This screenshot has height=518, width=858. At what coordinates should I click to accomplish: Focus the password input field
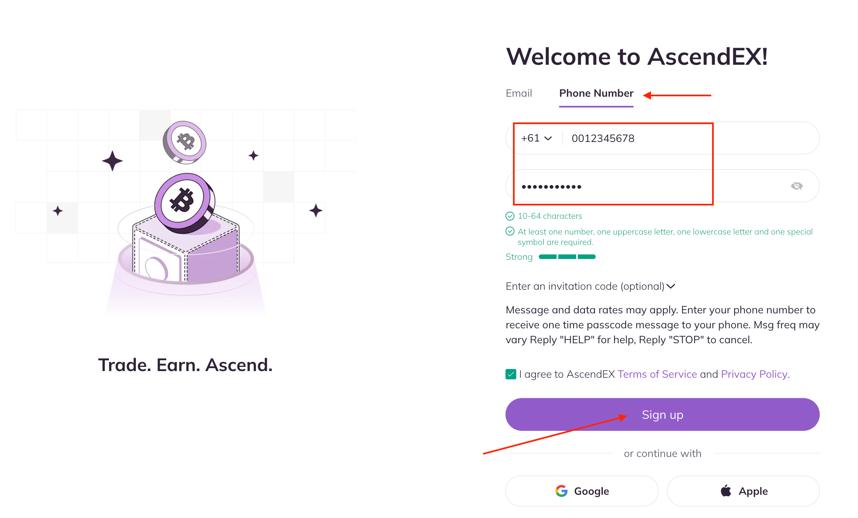[648, 186]
